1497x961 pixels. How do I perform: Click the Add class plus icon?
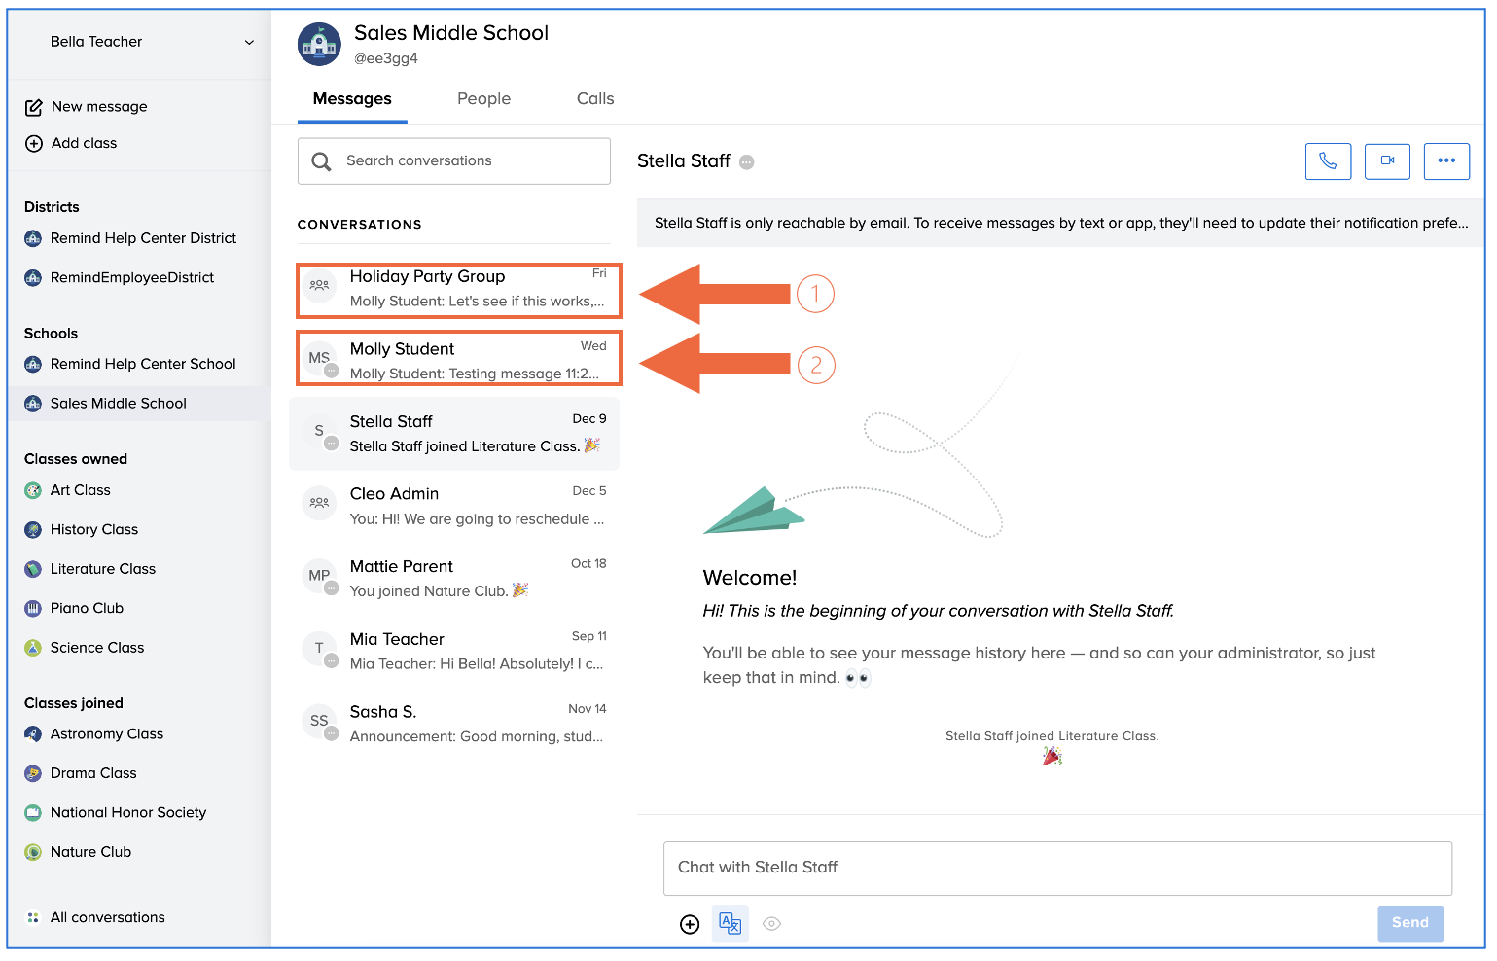[x=34, y=144]
